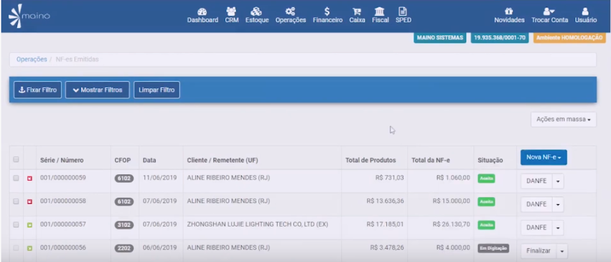Image resolution: width=611 pixels, height=262 pixels.
Task: Open the Nova NF-e dropdown button
Action: (543, 158)
